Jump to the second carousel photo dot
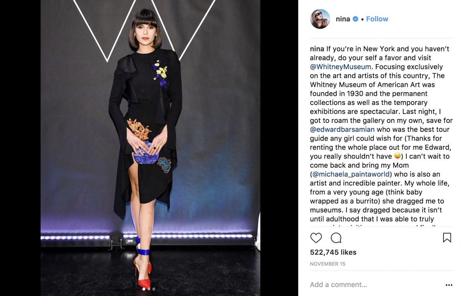This screenshot has width=464, height=296. 149,289
